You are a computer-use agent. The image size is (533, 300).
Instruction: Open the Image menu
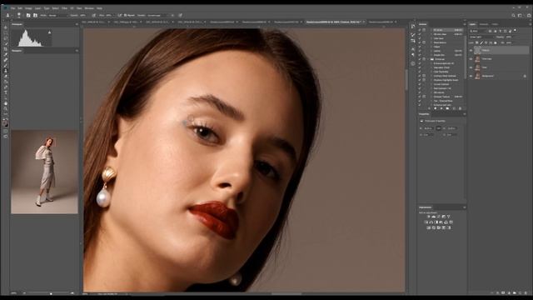[28, 8]
